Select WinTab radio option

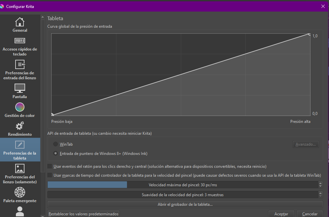[56, 144]
